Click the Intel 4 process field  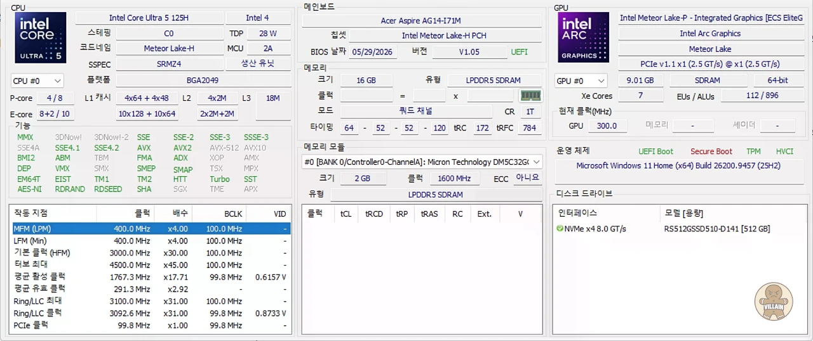click(258, 18)
